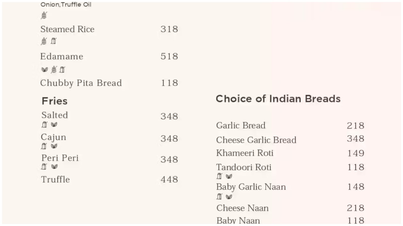Click the wheat icon below Onion, Truffle Oil
Viewport: 403px width, 226px height.
(x=44, y=16)
